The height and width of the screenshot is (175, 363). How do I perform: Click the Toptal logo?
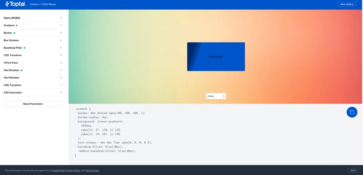[x=15, y=4]
